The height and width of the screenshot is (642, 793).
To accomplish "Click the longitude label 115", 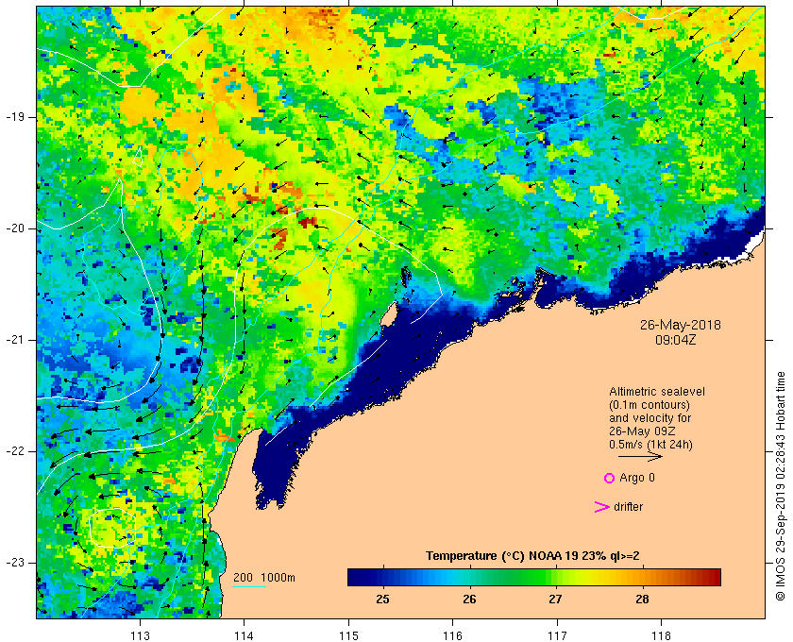I will 348,635.
